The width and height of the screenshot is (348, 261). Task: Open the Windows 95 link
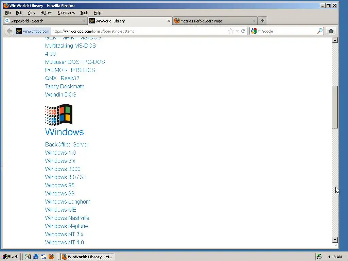(x=60, y=185)
